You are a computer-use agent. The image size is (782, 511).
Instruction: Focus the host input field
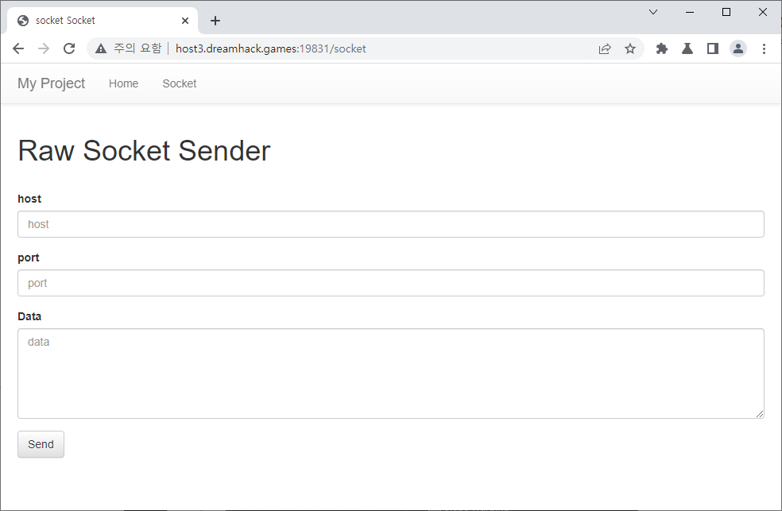coord(390,224)
